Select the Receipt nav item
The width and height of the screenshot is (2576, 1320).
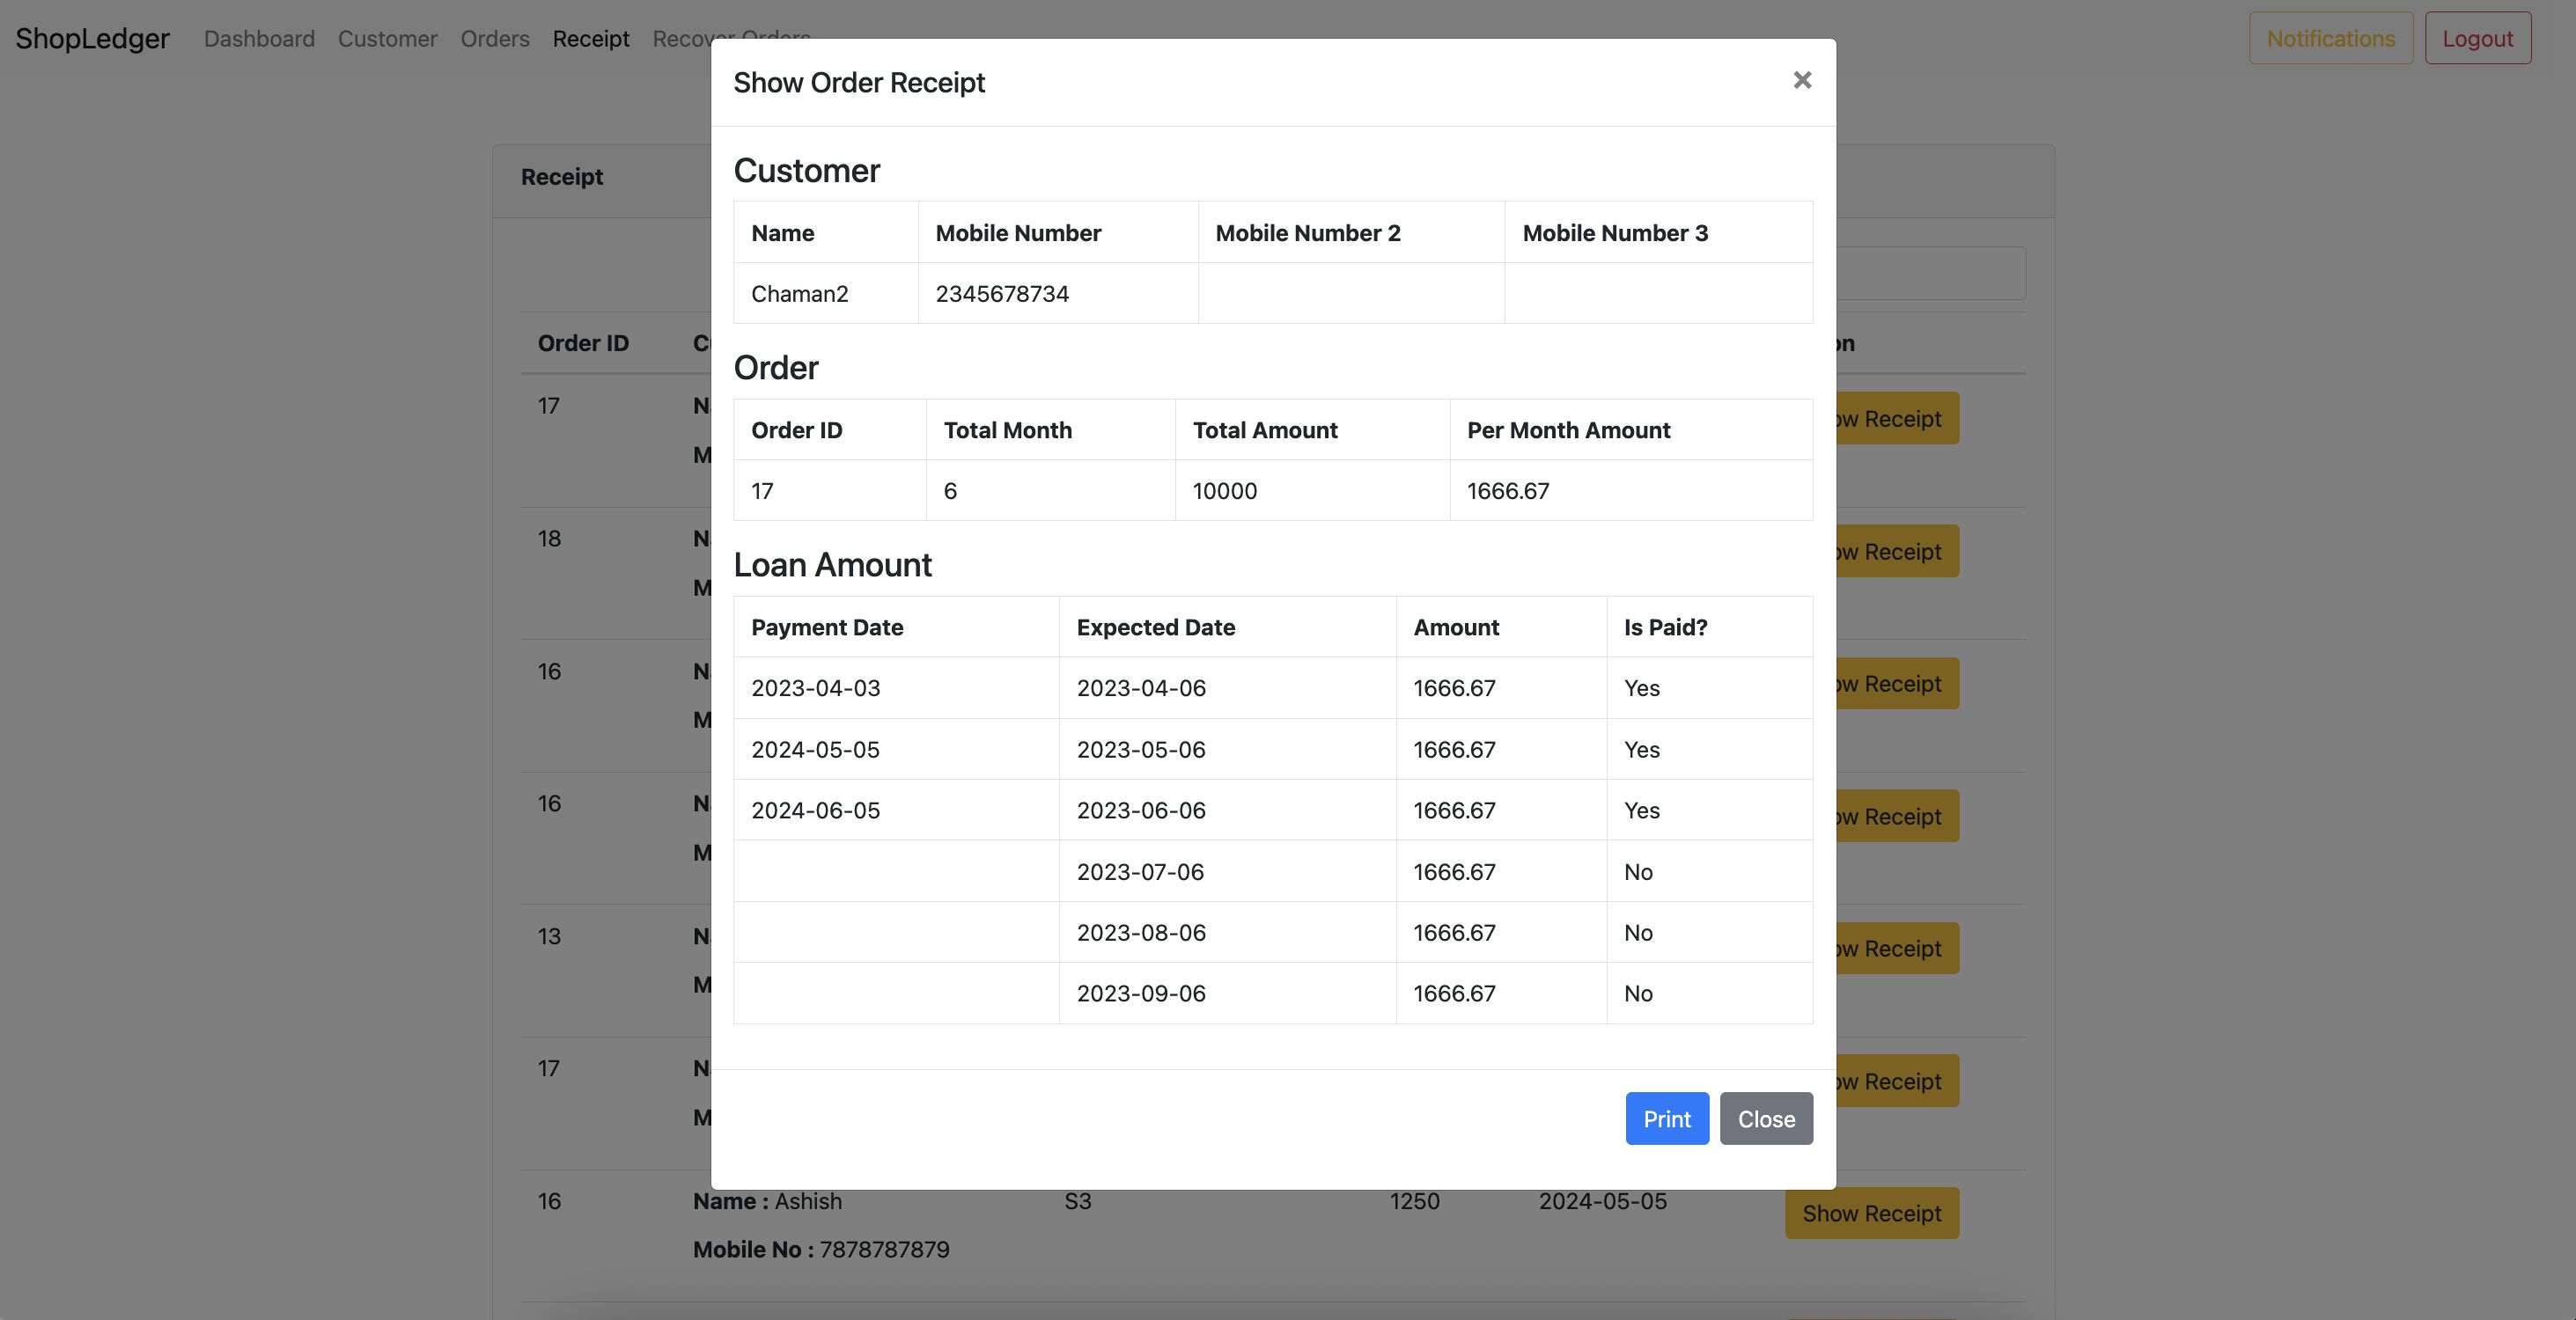591,38
